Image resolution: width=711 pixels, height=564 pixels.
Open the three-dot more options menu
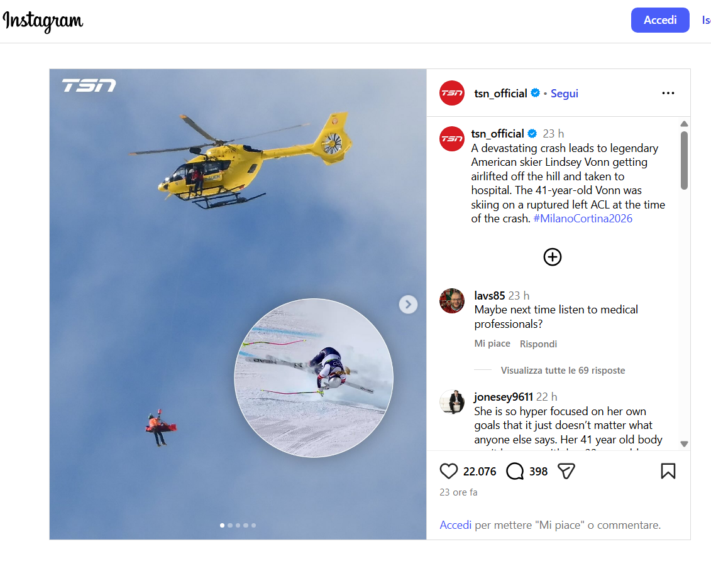pos(668,93)
